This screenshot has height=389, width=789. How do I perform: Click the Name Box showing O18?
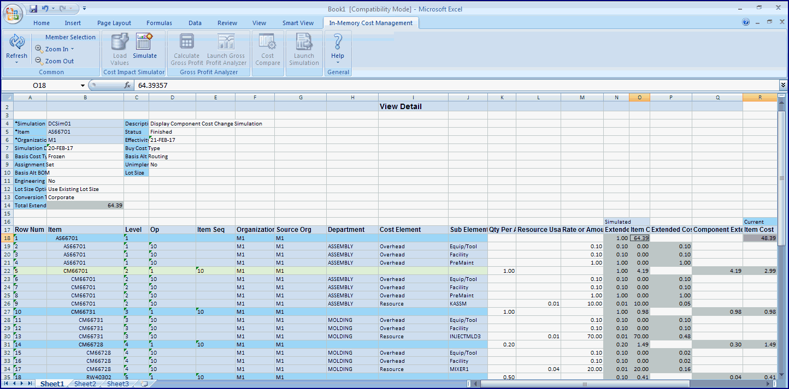pyautogui.click(x=40, y=85)
